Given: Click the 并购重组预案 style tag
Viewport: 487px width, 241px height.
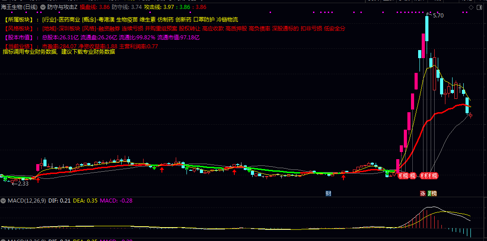Looking at the screenshot, I should coord(161,29).
